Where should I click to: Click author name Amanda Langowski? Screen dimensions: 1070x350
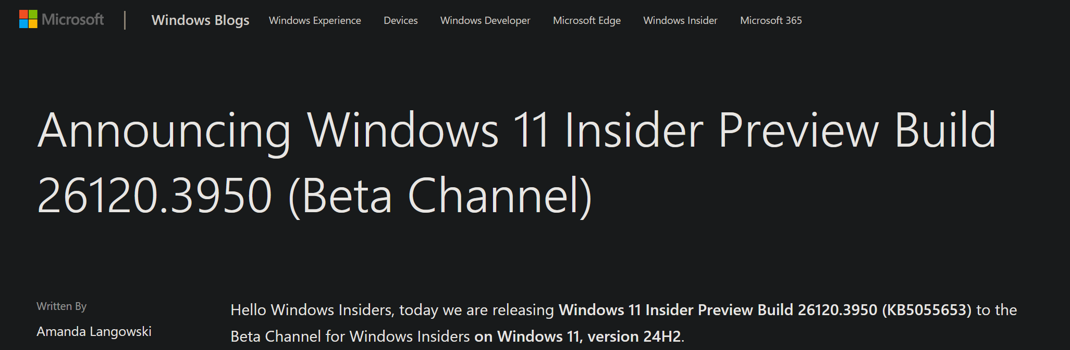(x=94, y=332)
